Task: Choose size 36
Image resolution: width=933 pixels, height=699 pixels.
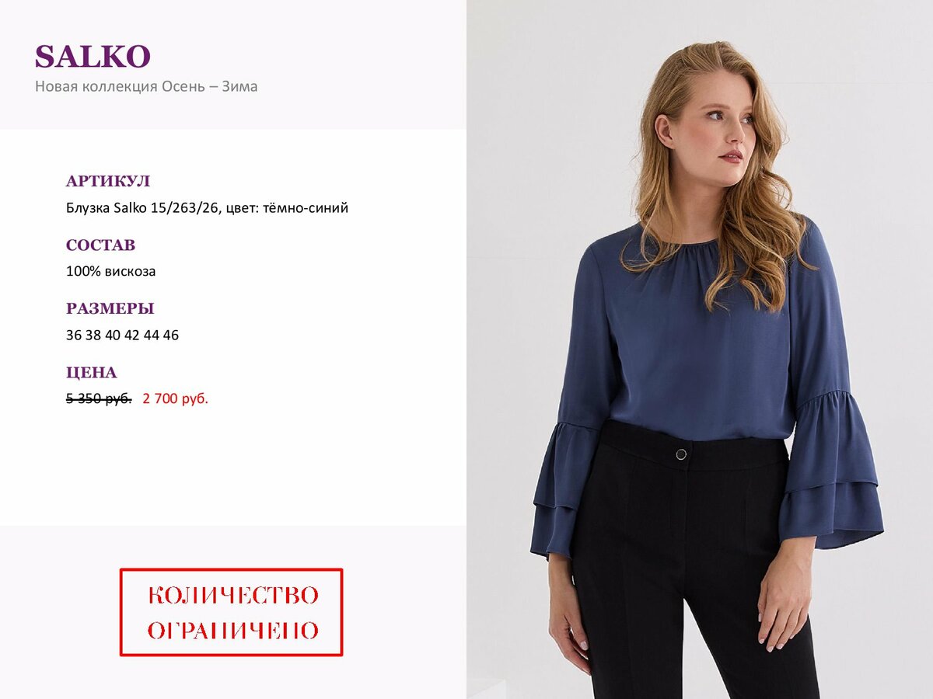Action: coord(73,336)
